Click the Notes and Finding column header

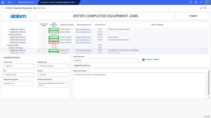coord(157,25)
